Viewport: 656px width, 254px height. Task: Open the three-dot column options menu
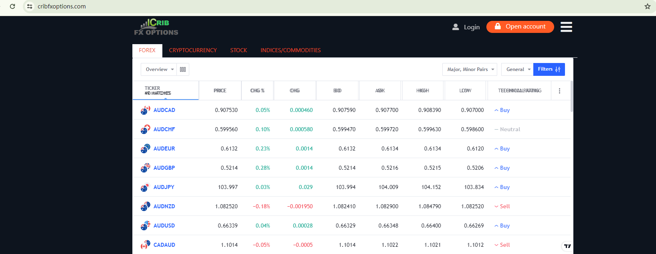[x=559, y=91]
